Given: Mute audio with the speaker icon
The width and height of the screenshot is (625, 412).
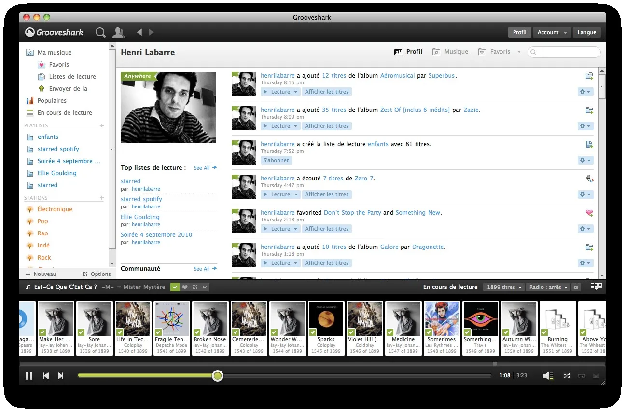Looking at the screenshot, I should (547, 376).
